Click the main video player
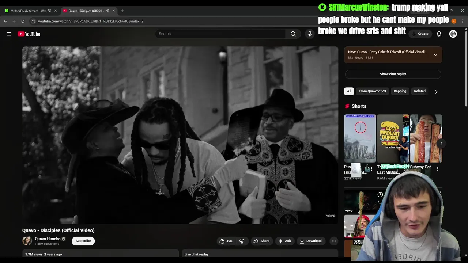468x263 pixels. tap(180, 135)
